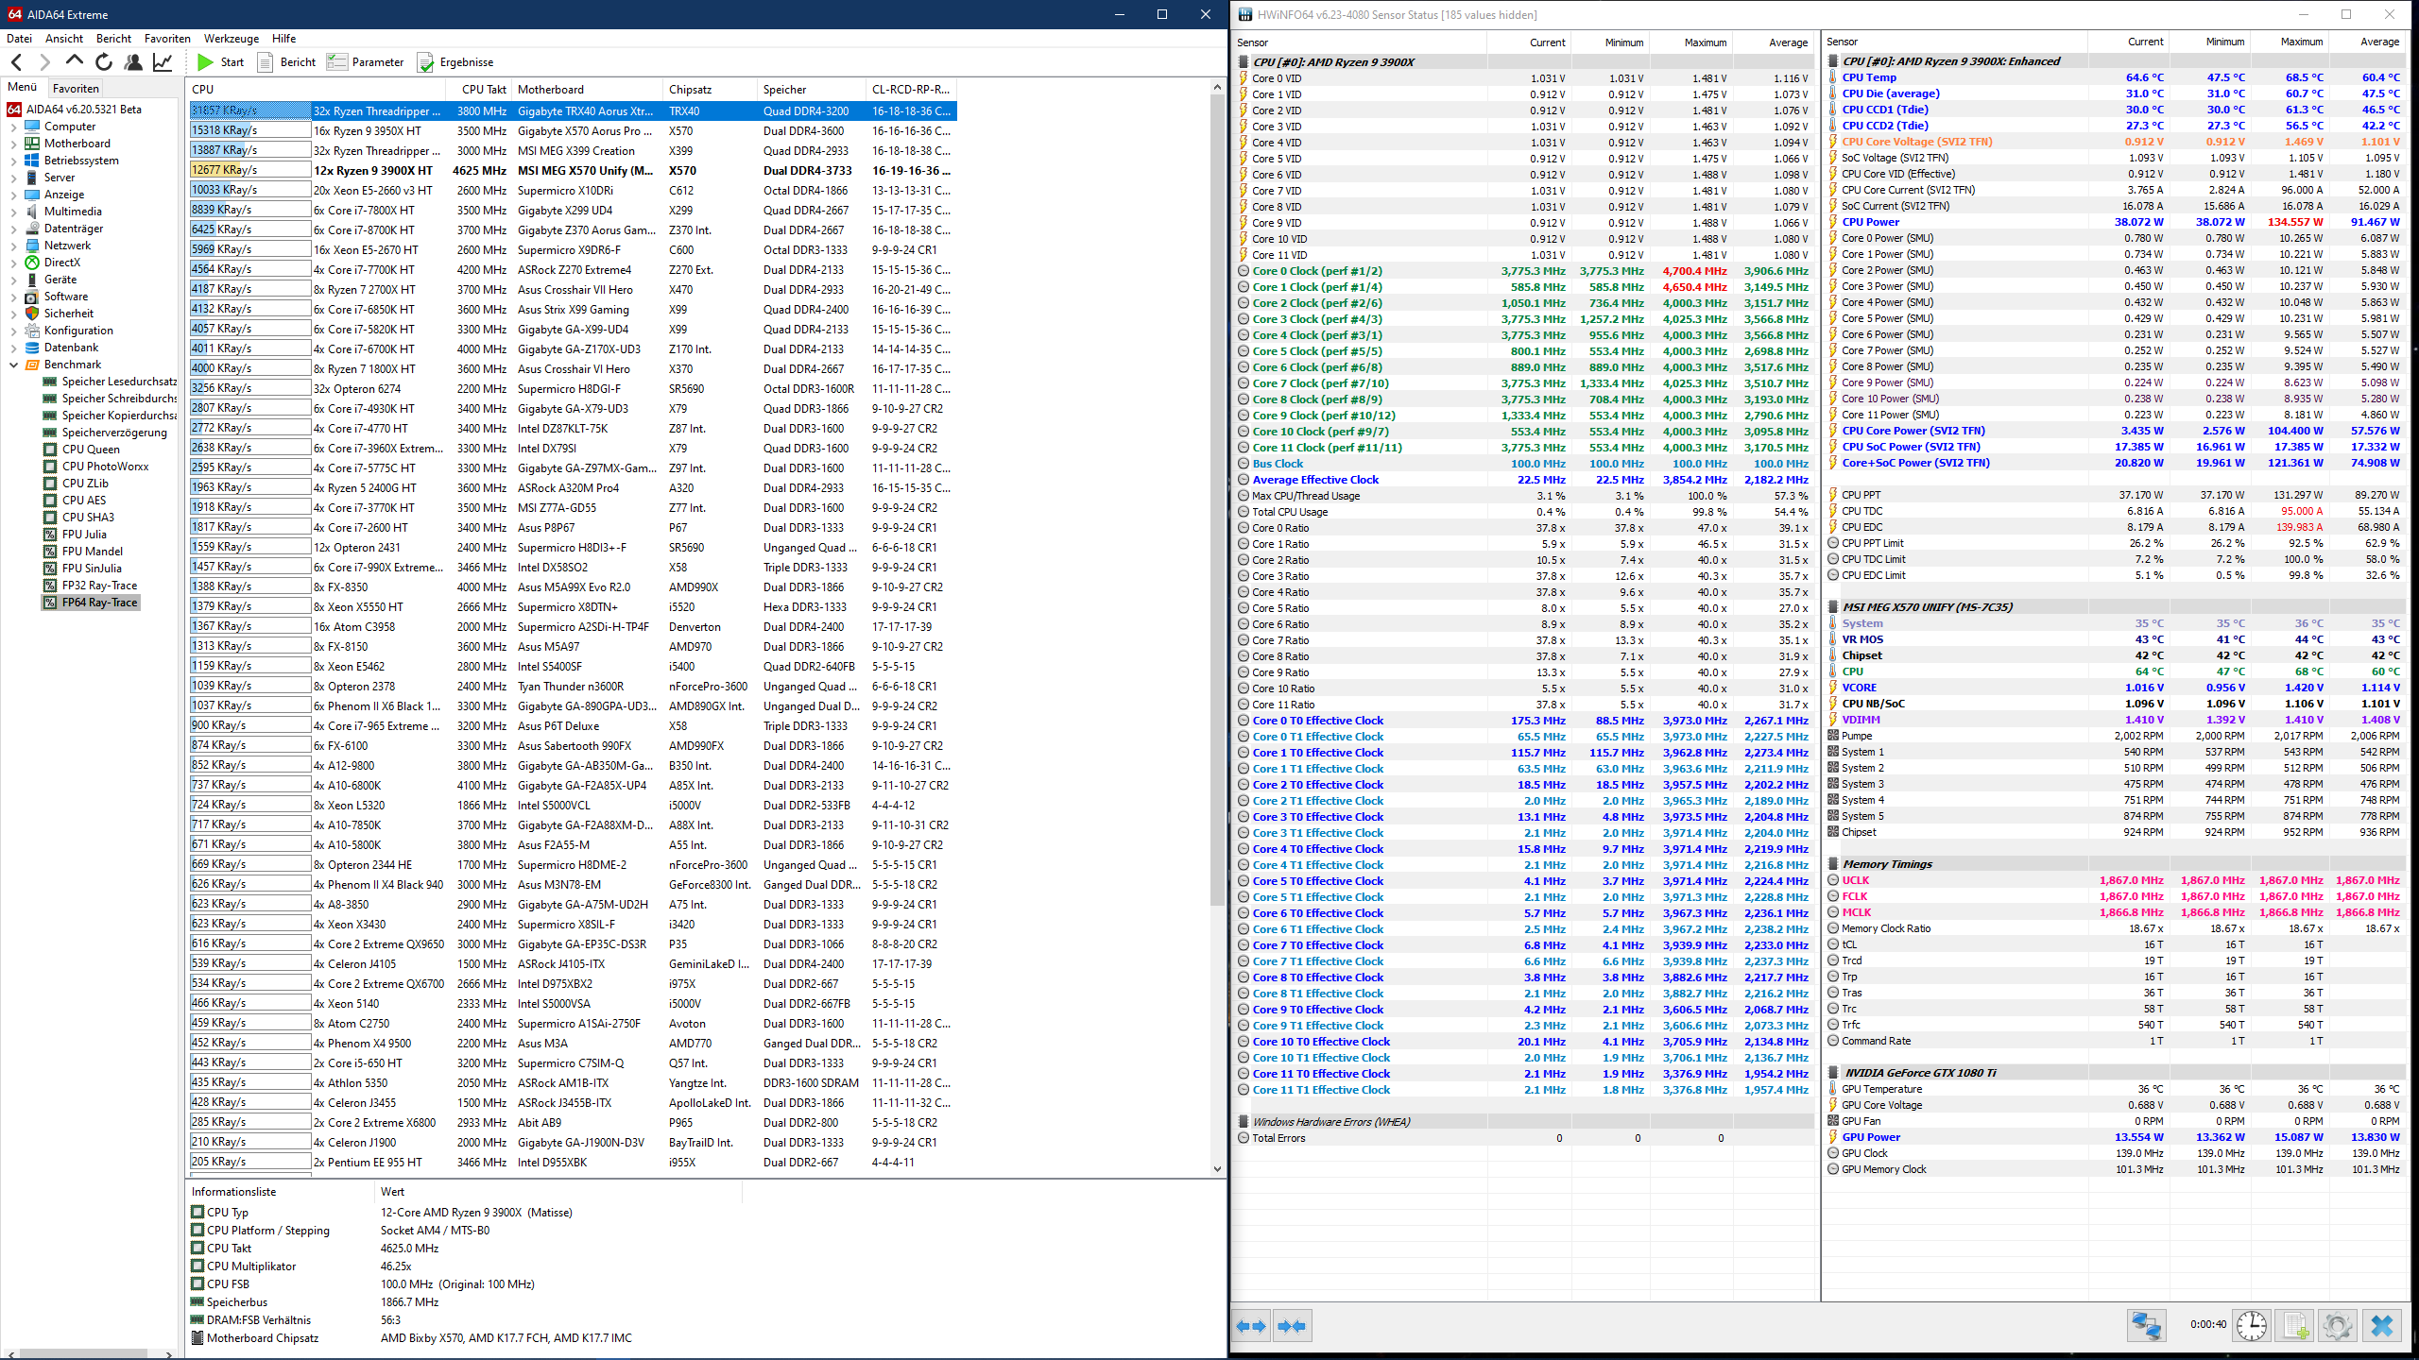Click the AIDA64 refresh toolbar icon
This screenshot has width=2419, height=1360.
104,62
